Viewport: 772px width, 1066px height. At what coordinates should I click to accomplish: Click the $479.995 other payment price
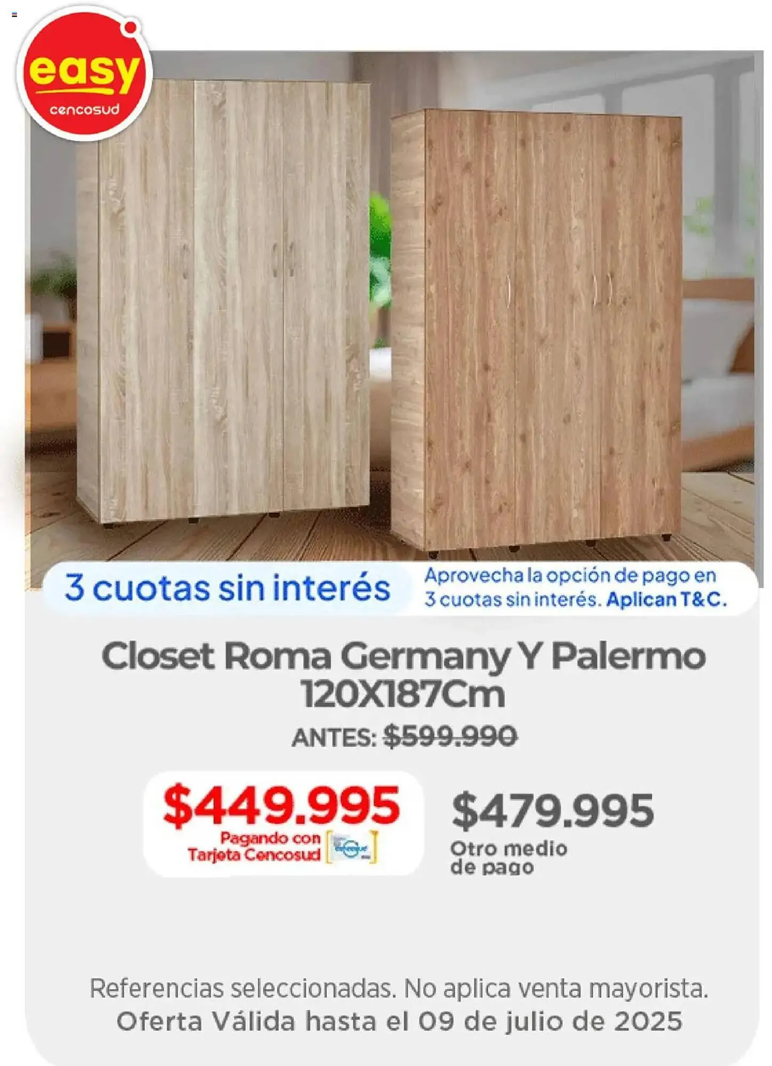(552, 811)
